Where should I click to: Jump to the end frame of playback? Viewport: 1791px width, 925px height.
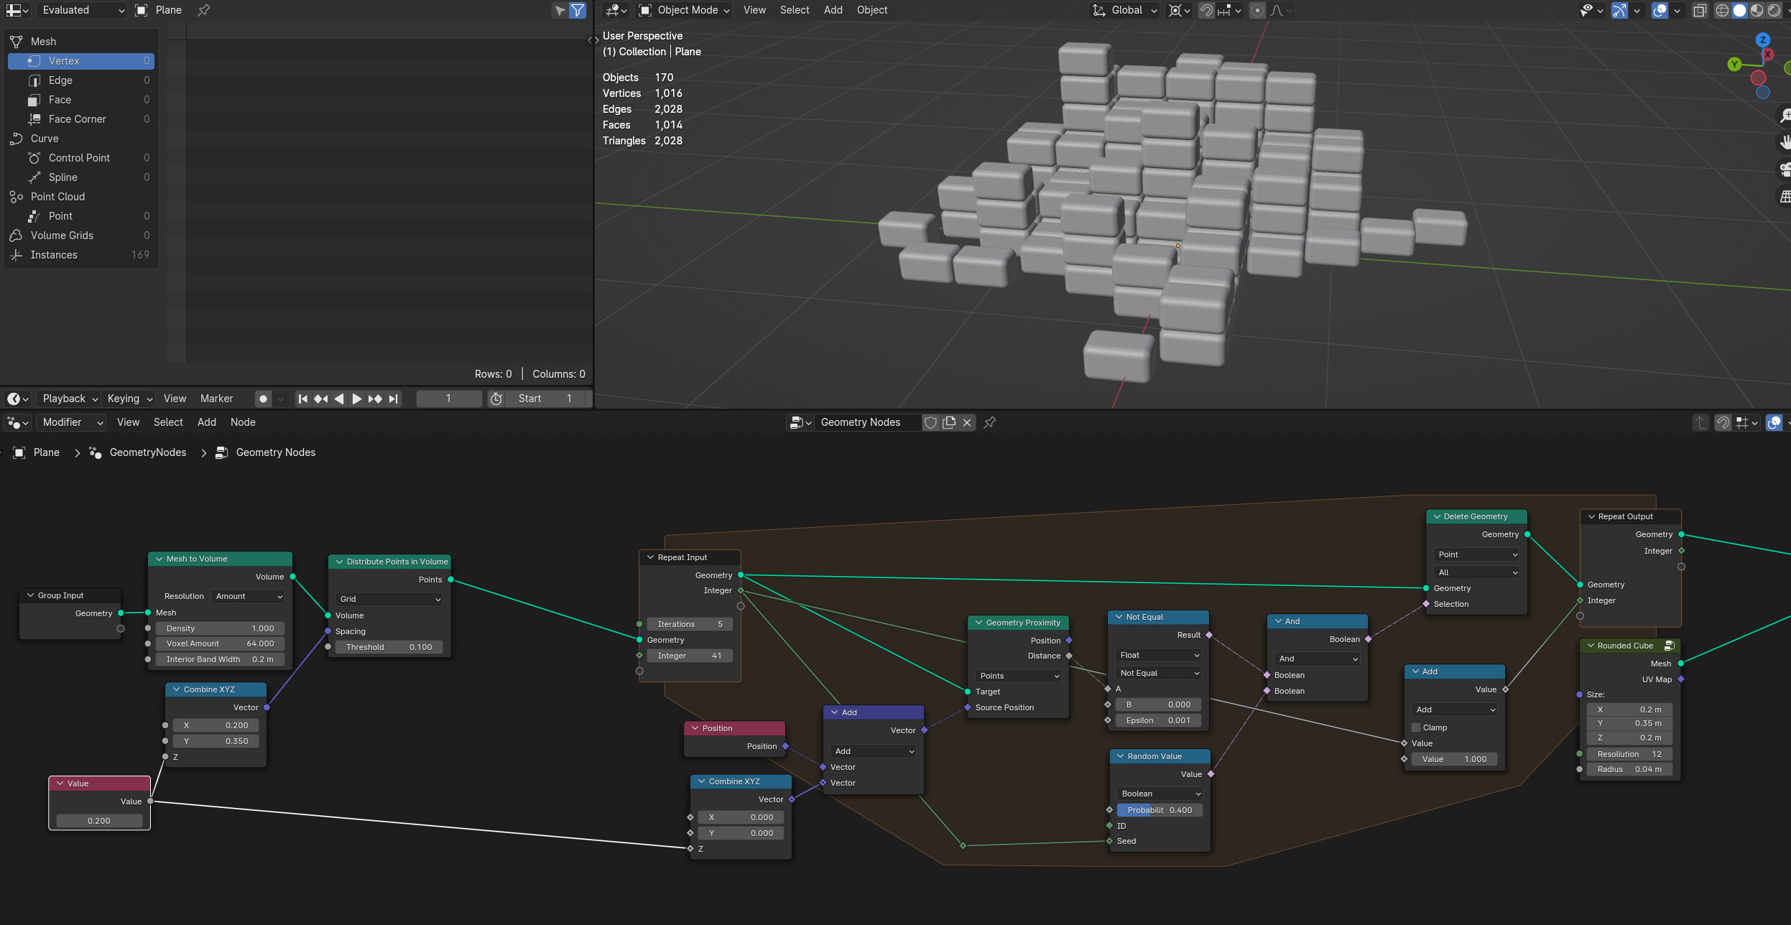[x=393, y=399]
